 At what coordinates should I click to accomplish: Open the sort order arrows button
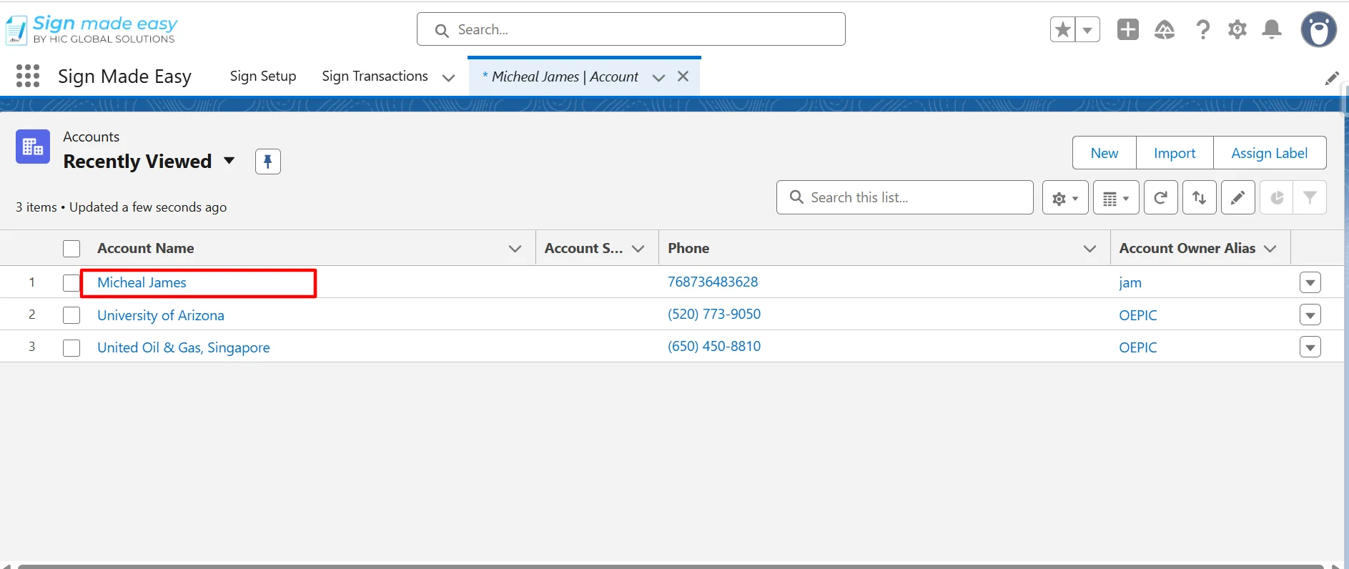1200,197
